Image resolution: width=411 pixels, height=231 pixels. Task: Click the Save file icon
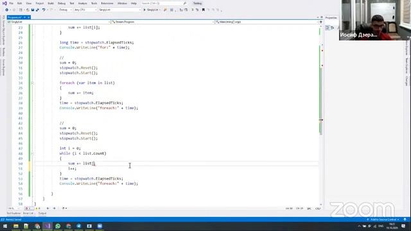tap(33, 10)
